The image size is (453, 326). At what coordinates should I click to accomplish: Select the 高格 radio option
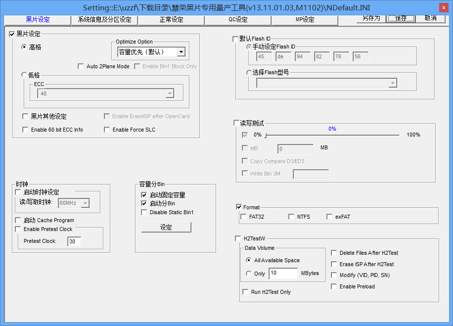[x=24, y=47]
